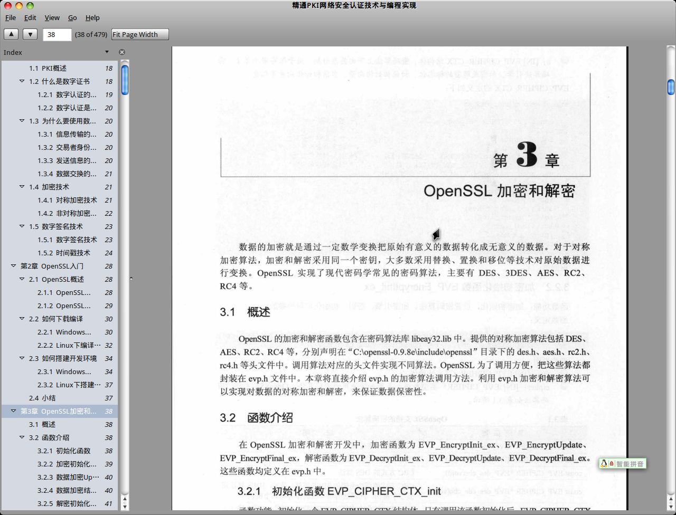Collapse the 1.3 为什么要使用数... section
676x515 pixels.
(x=22, y=121)
